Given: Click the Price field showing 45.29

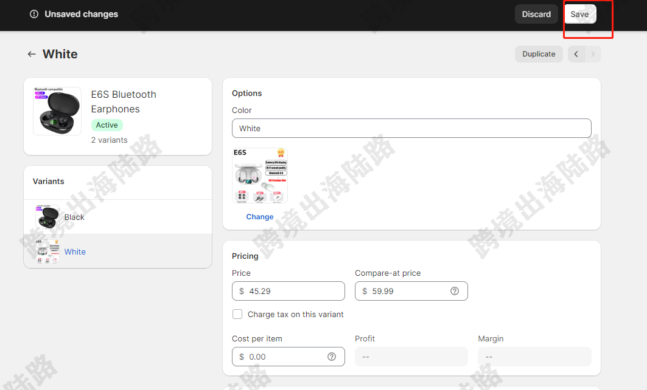Looking at the screenshot, I should (289, 291).
